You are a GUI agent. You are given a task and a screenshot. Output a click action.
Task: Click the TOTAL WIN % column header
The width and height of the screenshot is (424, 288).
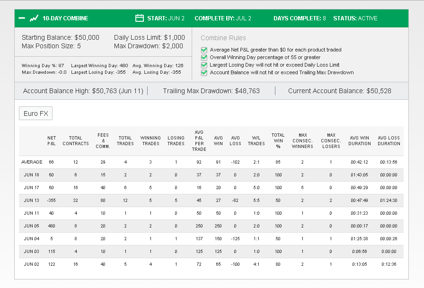pyautogui.click(x=278, y=141)
